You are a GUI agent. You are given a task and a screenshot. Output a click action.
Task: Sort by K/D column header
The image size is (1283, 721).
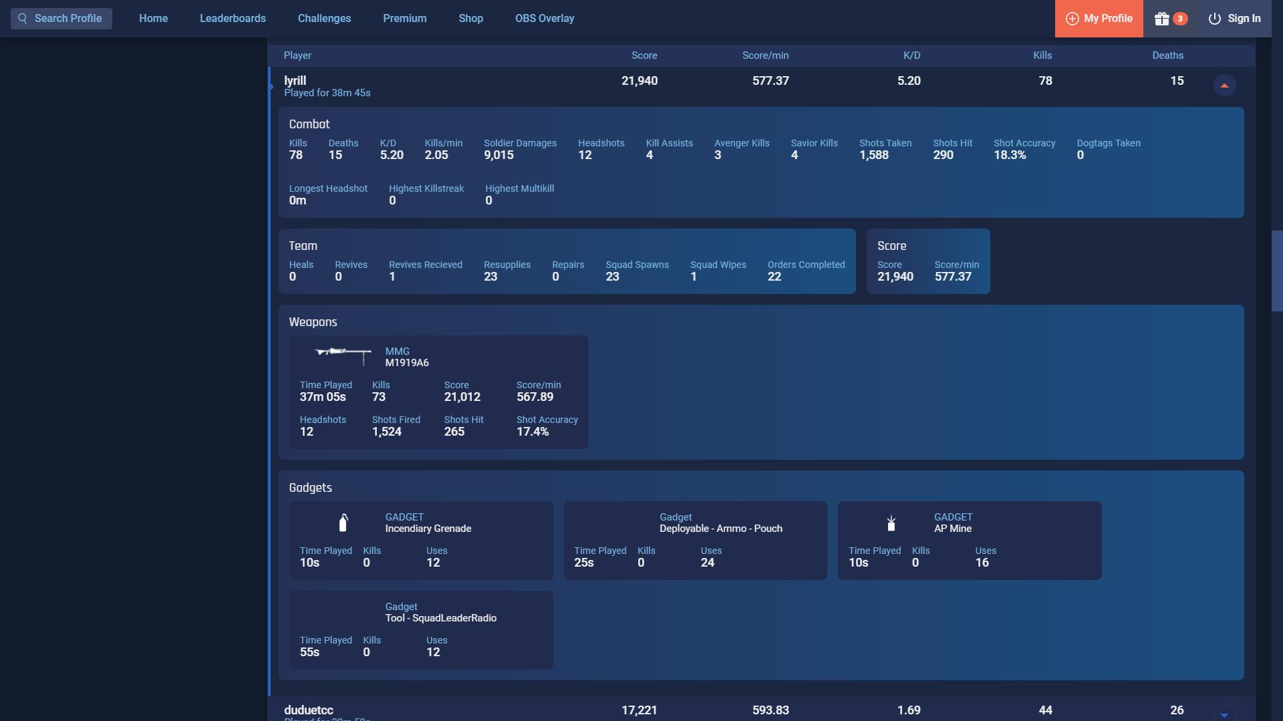pyautogui.click(x=911, y=55)
